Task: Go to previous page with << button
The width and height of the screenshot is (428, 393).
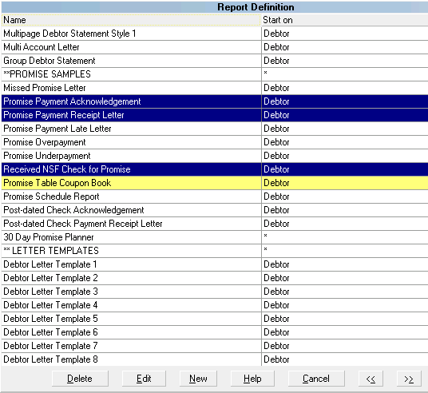Action: [371, 379]
